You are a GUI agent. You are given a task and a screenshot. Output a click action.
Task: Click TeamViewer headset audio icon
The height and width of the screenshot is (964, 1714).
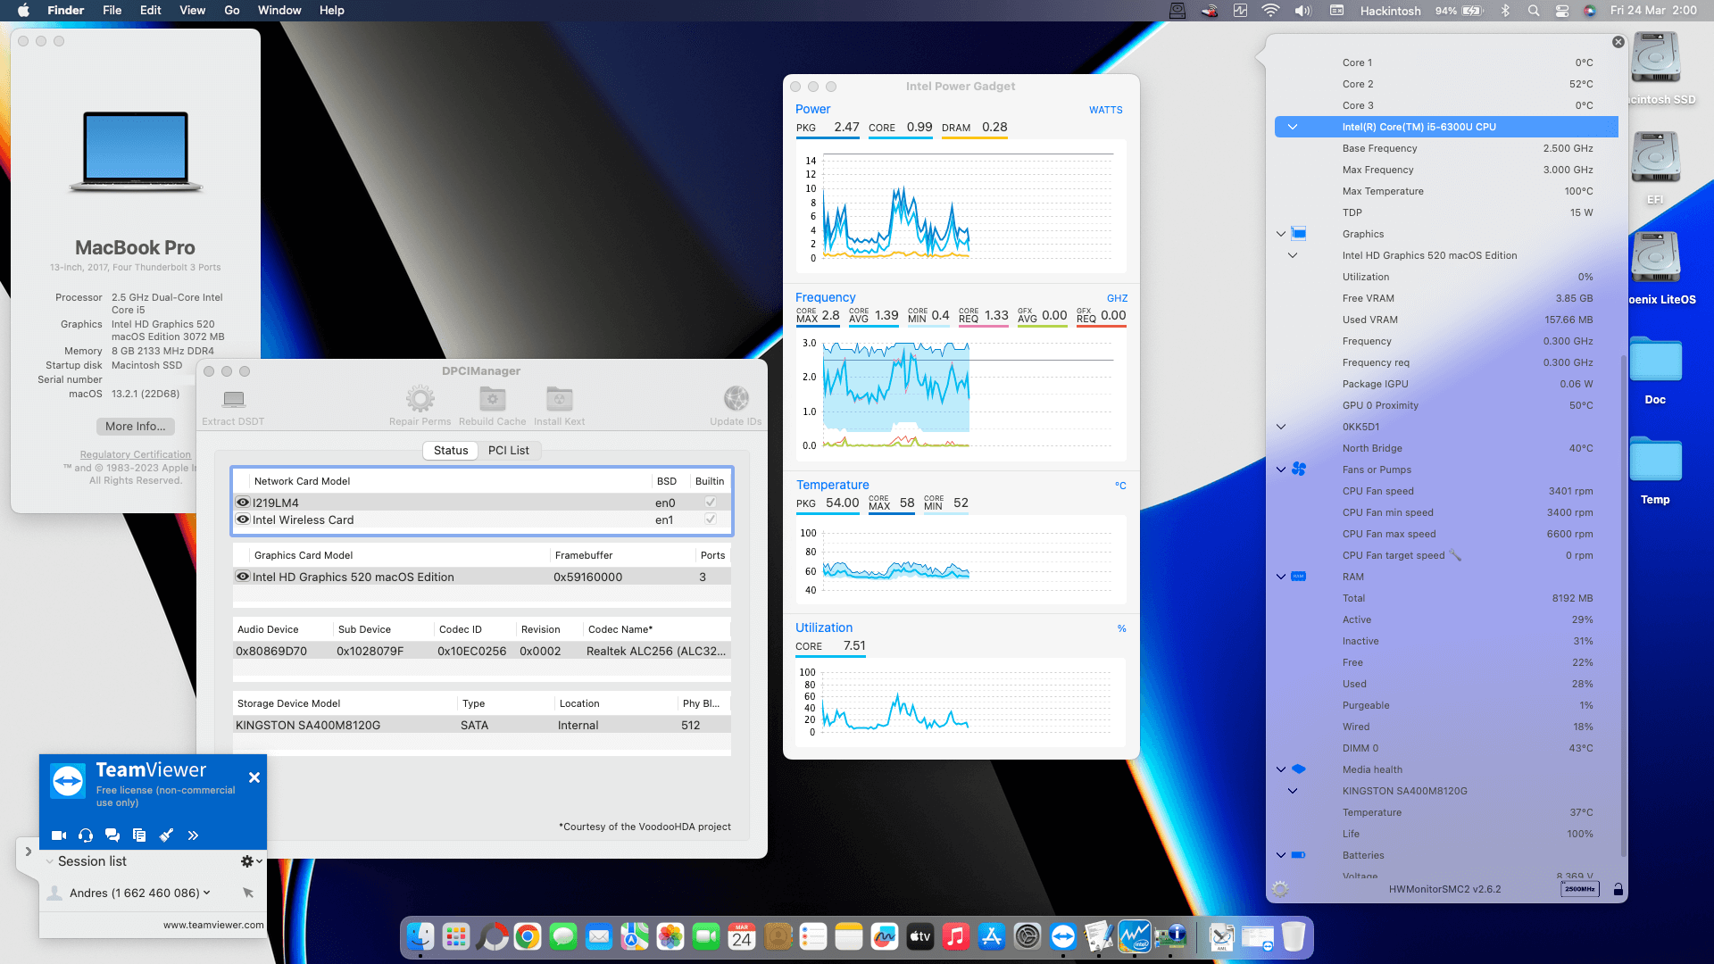(x=86, y=835)
